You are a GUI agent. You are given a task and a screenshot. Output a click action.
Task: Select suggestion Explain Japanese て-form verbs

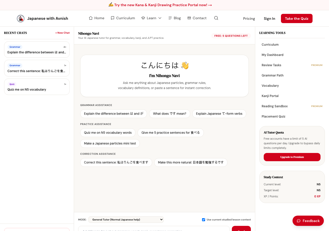pyautogui.click(x=219, y=114)
